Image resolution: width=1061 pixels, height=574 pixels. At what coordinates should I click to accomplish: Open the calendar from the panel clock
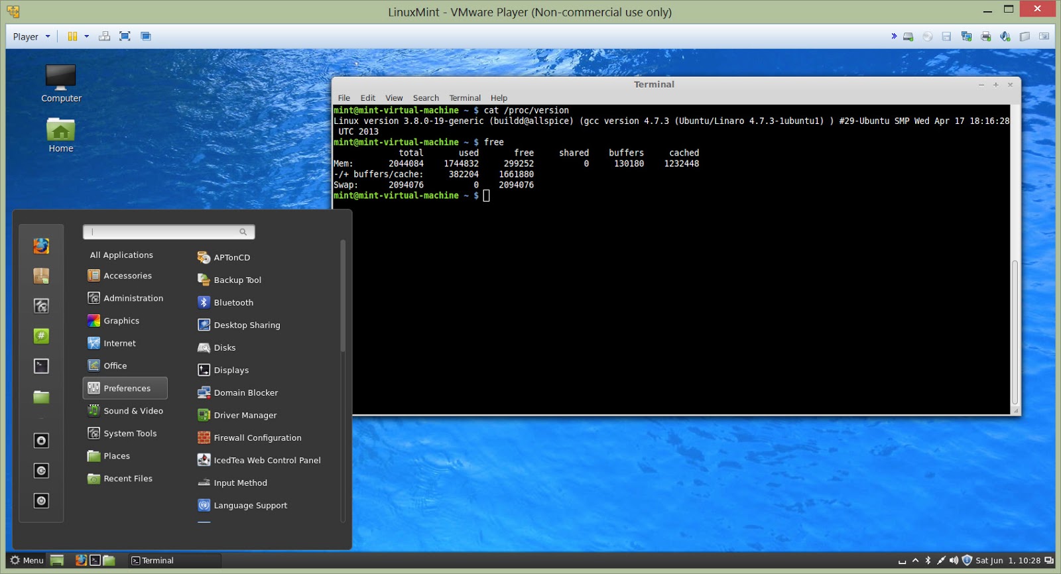point(1008,561)
